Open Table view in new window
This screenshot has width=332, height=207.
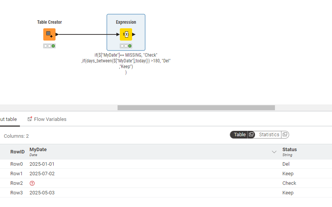click(251, 135)
